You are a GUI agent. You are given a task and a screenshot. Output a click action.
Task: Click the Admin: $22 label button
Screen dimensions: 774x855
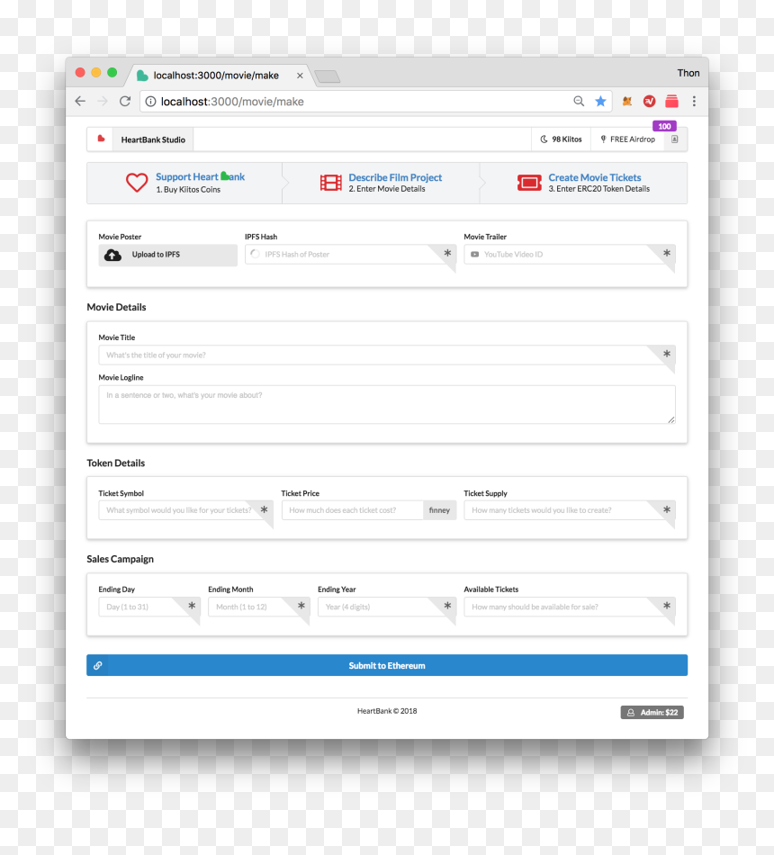[652, 712]
